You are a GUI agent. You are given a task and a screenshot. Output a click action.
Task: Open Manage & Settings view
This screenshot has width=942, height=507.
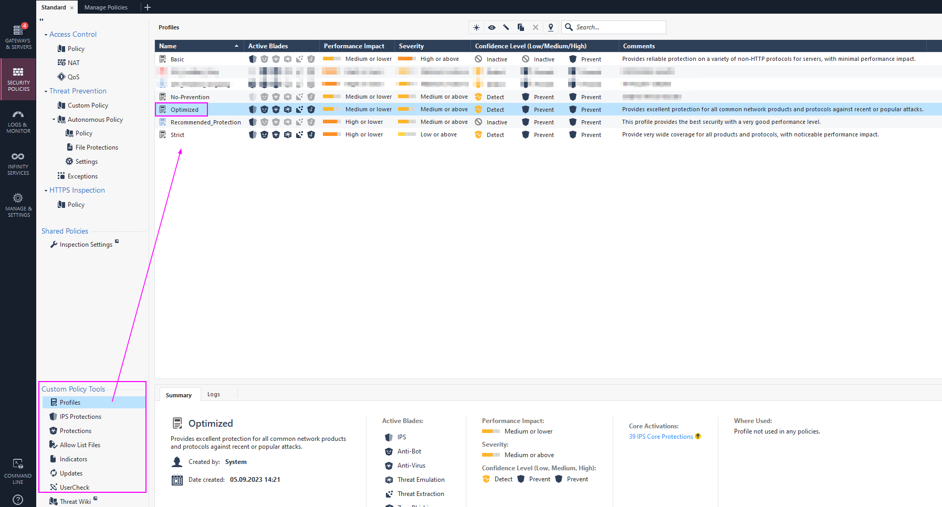click(x=18, y=205)
